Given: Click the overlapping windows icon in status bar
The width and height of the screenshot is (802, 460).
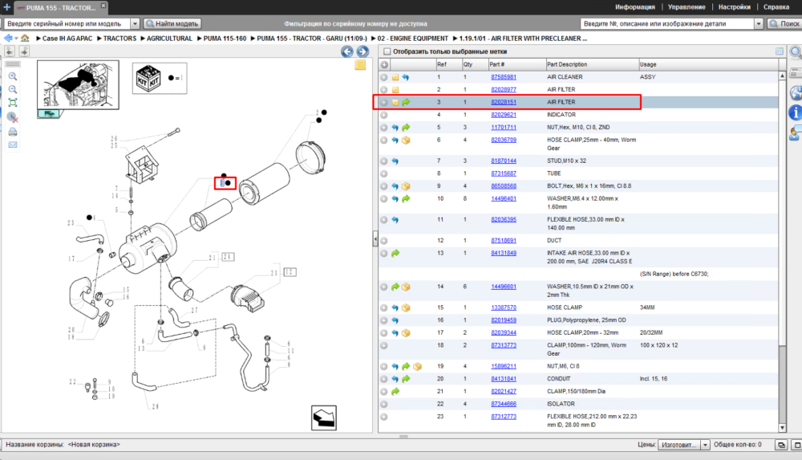Looking at the screenshot, I should pyautogui.click(x=781, y=445).
